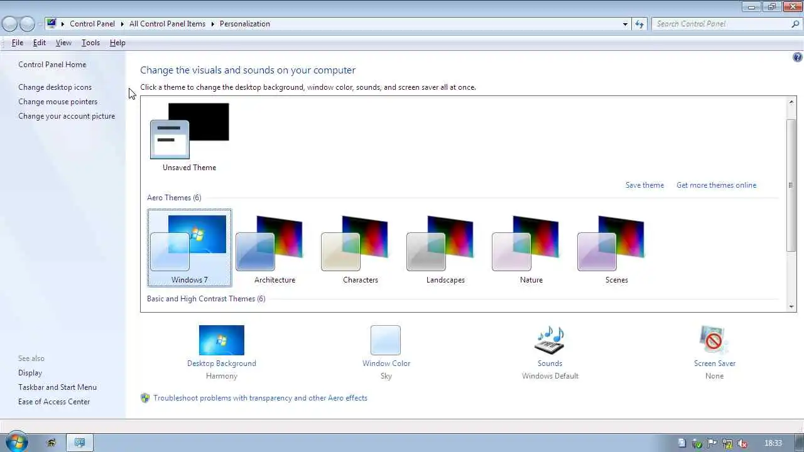Open Taskbar and Start Menu link
Screen dimensions: 804x452
pos(57,387)
